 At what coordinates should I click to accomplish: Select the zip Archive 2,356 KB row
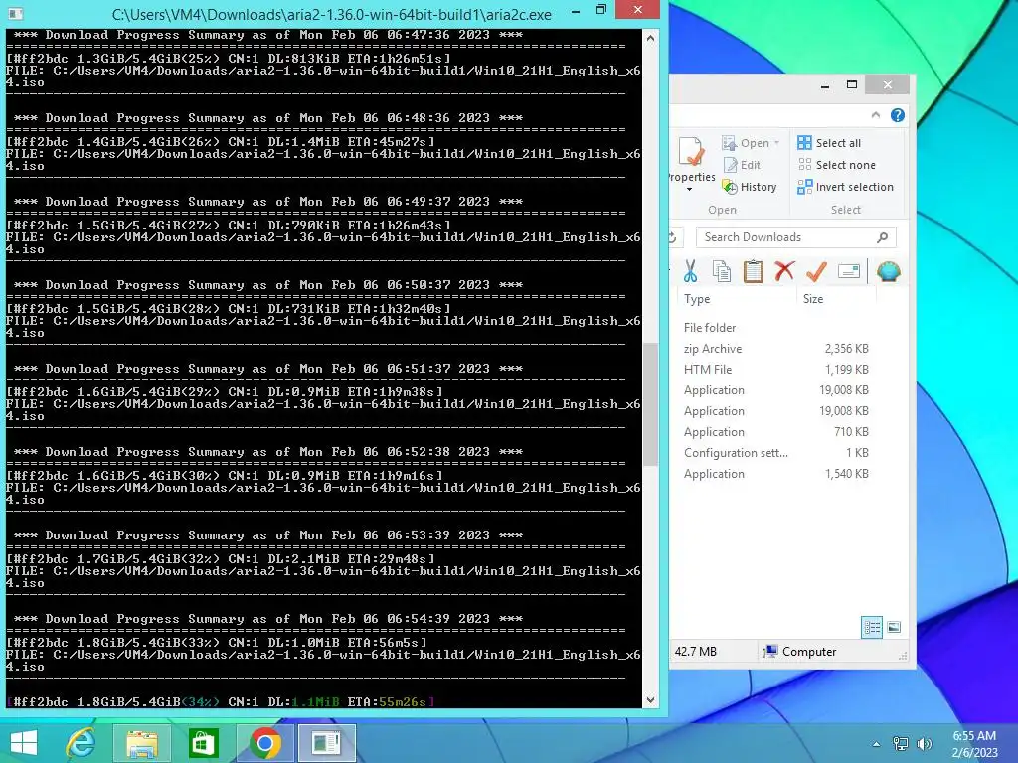click(x=775, y=349)
